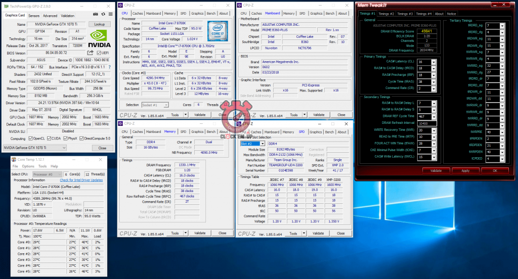This screenshot has height=279, width=518.
Task: Switch to the Sensors tab in GPU-Z
Action: [34, 16]
